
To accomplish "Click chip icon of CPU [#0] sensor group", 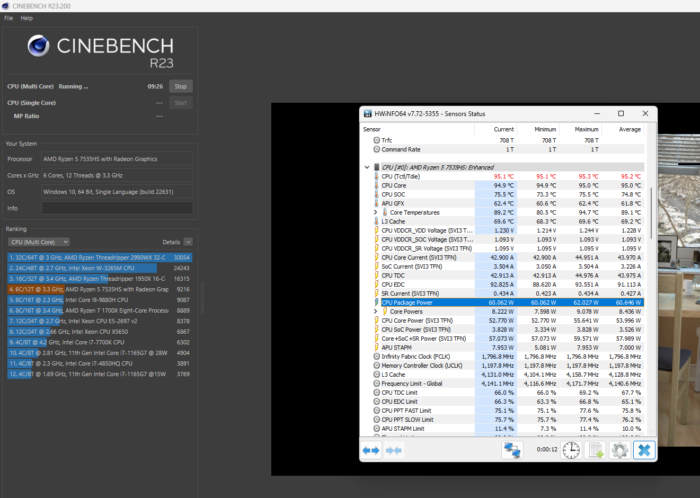I will tap(377, 167).
